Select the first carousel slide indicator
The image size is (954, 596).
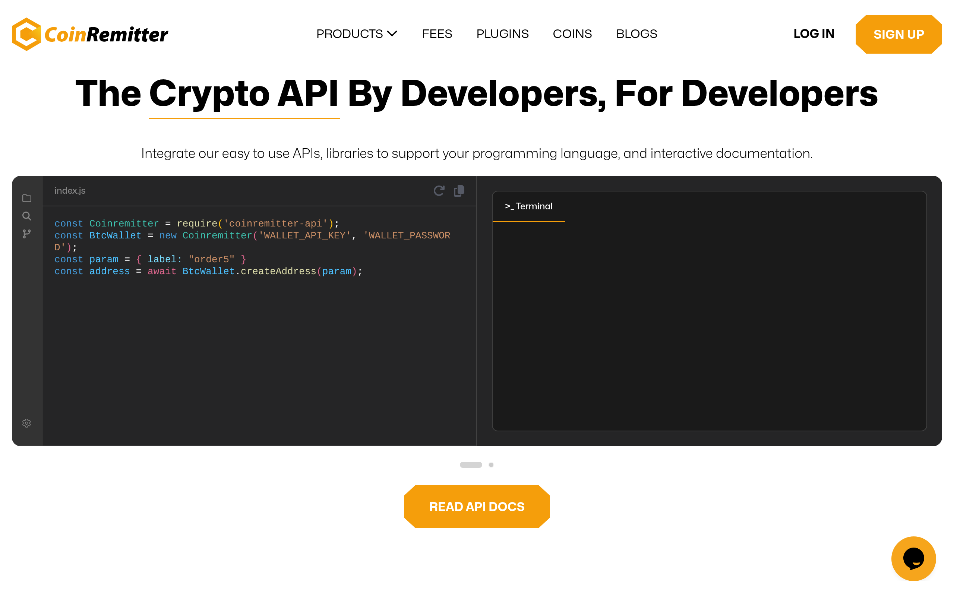tap(471, 465)
